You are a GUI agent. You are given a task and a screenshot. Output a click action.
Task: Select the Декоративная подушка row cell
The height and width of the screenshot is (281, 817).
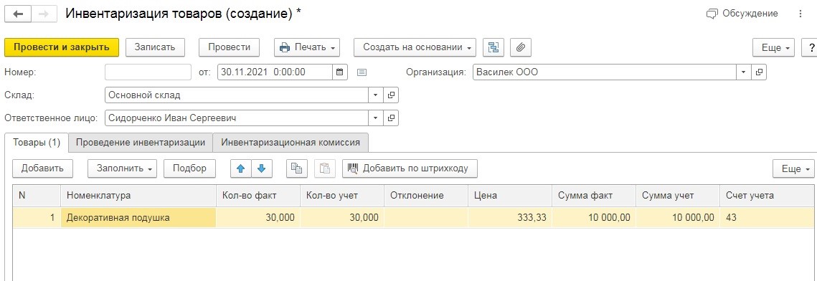(138, 218)
